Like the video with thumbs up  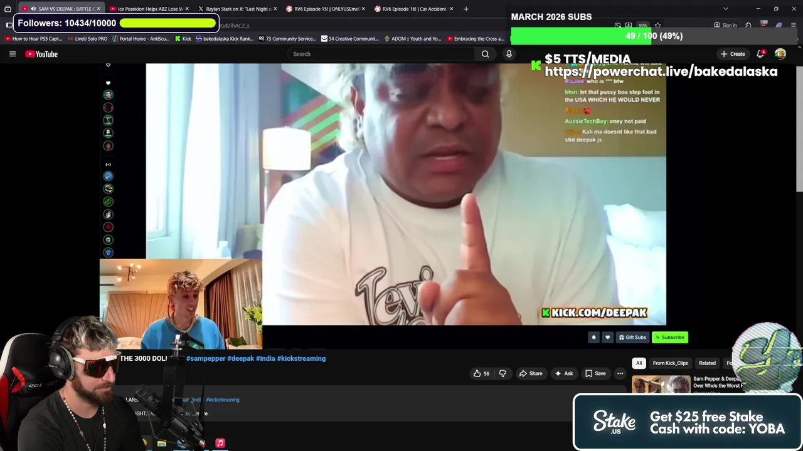pos(481,373)
